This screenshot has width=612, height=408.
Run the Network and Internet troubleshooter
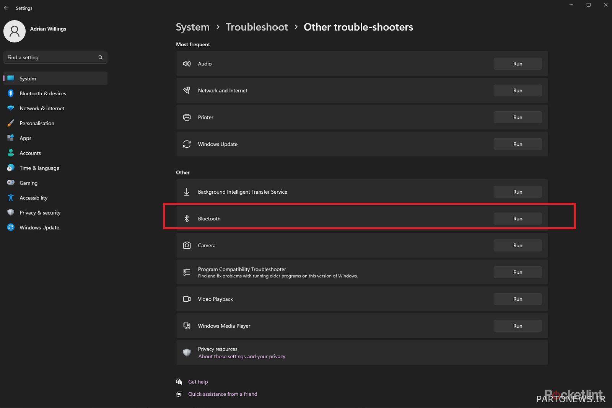(x=518, y=90)
